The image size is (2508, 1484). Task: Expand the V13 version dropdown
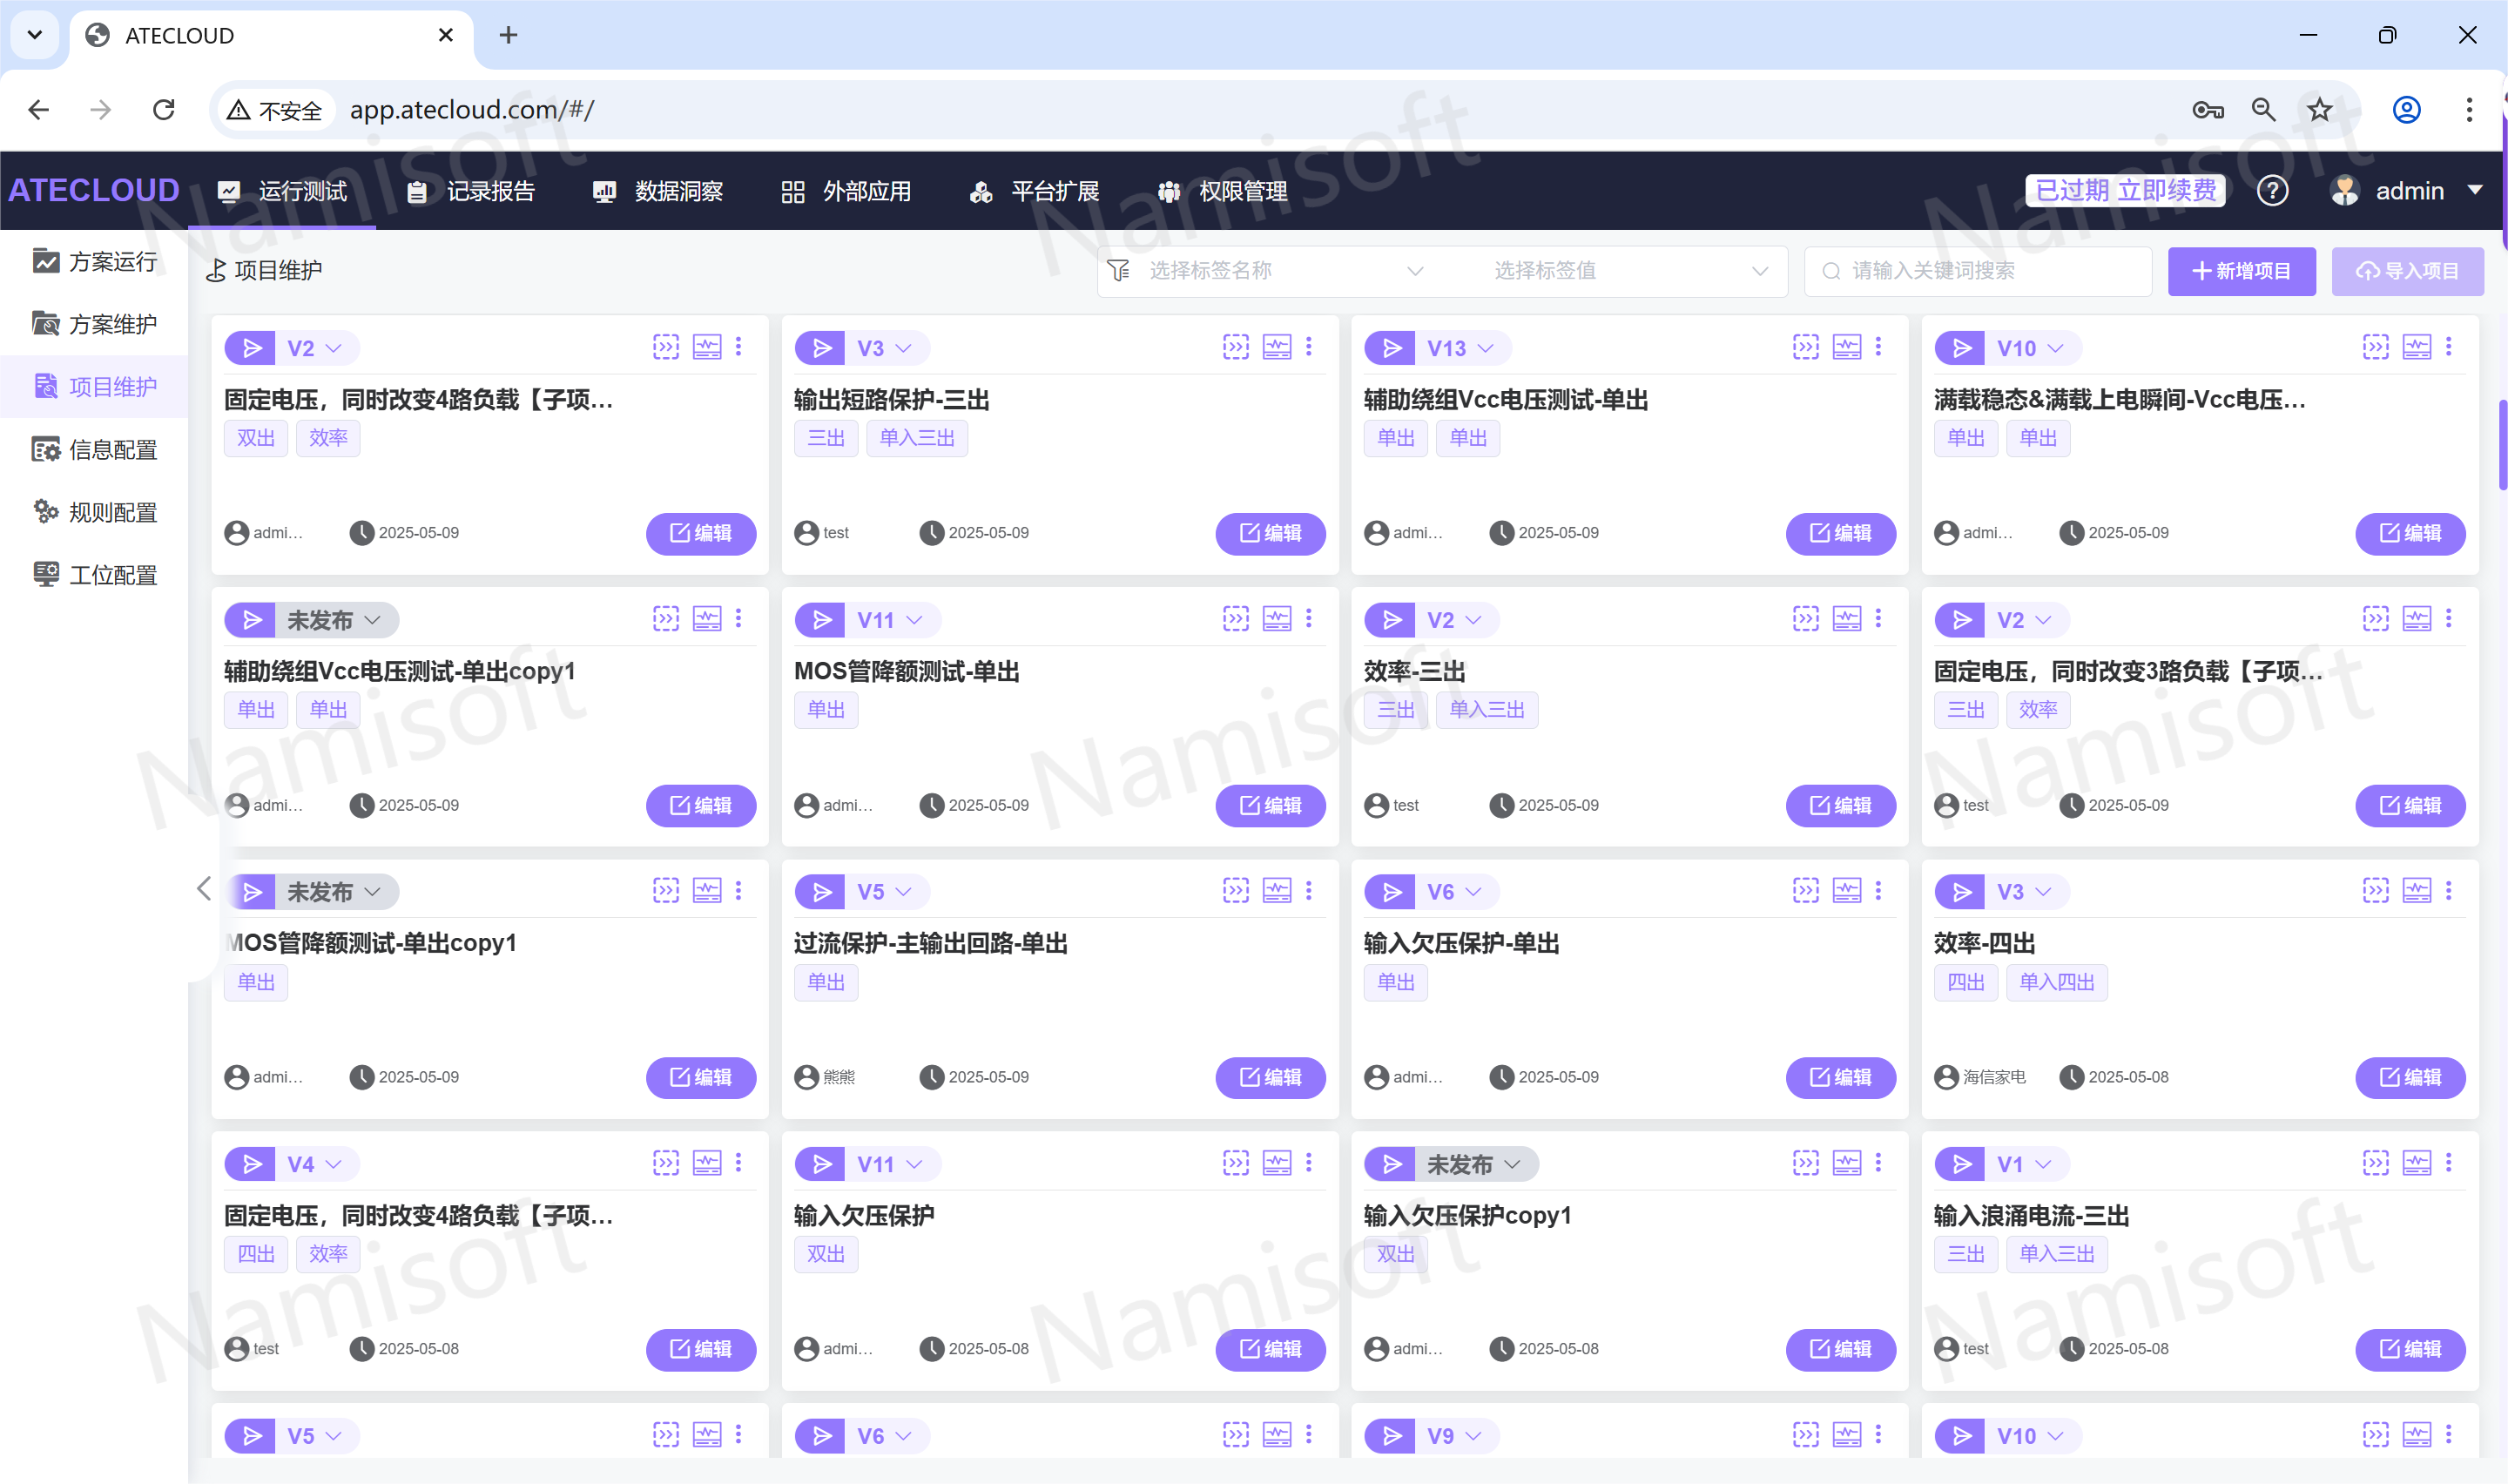pos(1462,348)
